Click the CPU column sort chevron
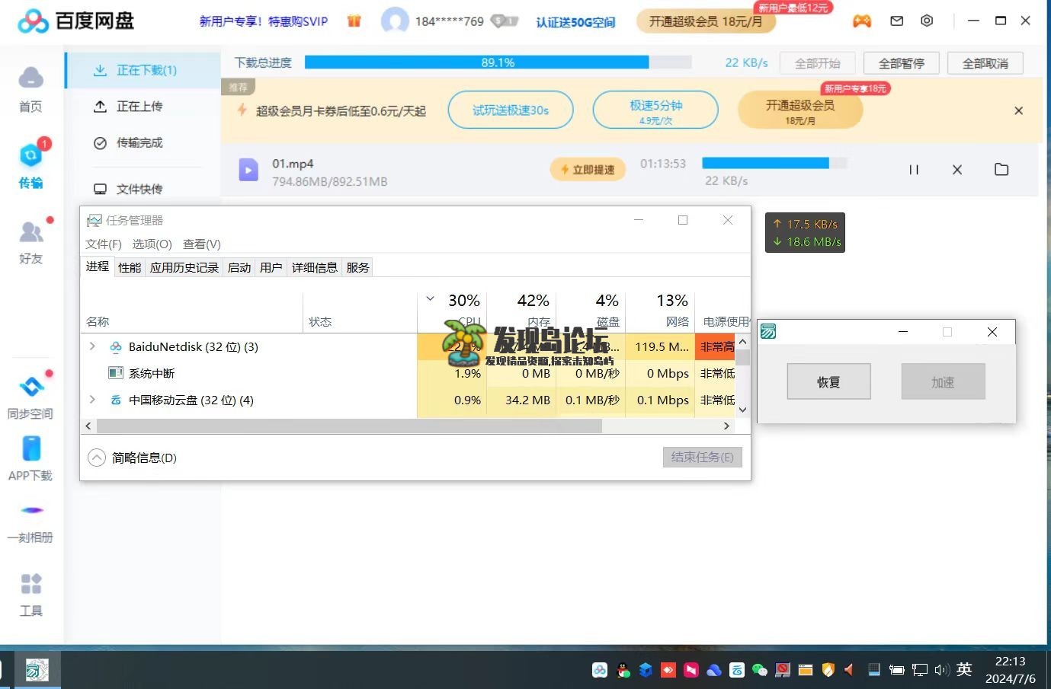Viewport: 1051px width, 689px height. 430,299
